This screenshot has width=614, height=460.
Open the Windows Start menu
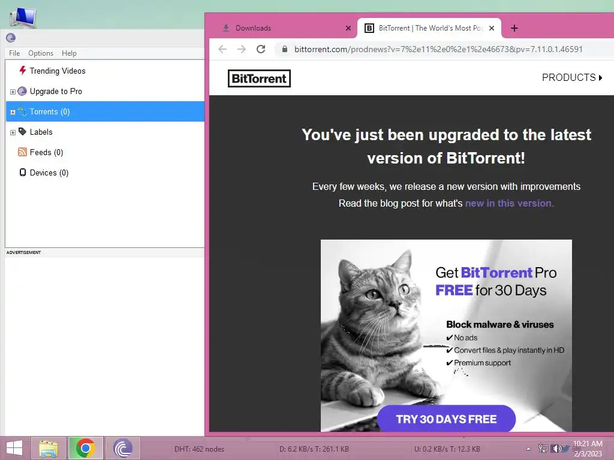[14, 448]
